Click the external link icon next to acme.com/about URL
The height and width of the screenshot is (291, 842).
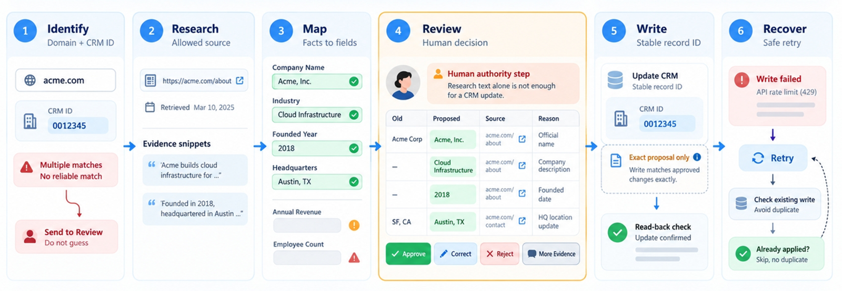pyautogui.click(x=239, y=80)
